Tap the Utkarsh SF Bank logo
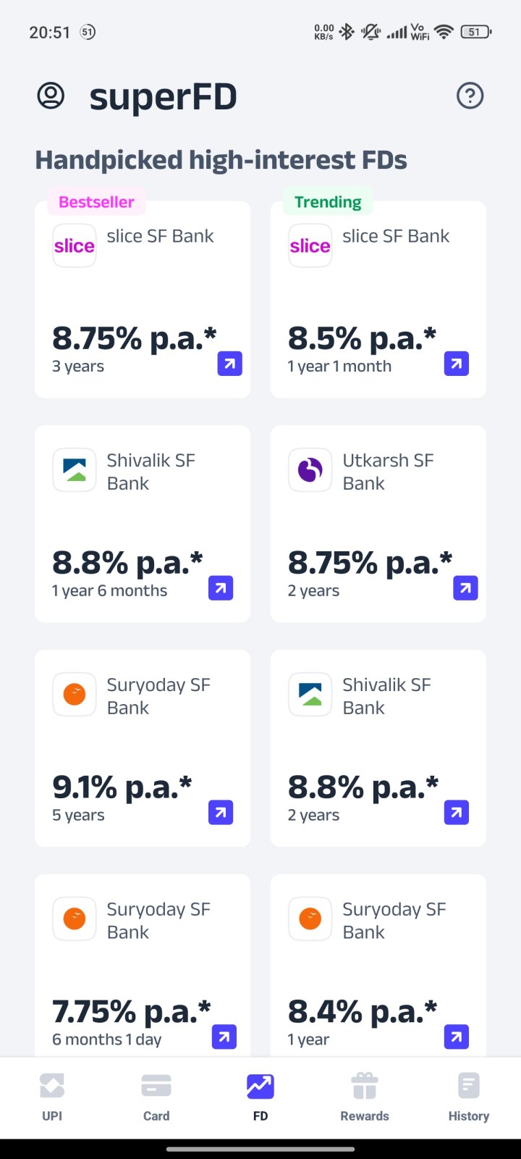 (310, 470)
